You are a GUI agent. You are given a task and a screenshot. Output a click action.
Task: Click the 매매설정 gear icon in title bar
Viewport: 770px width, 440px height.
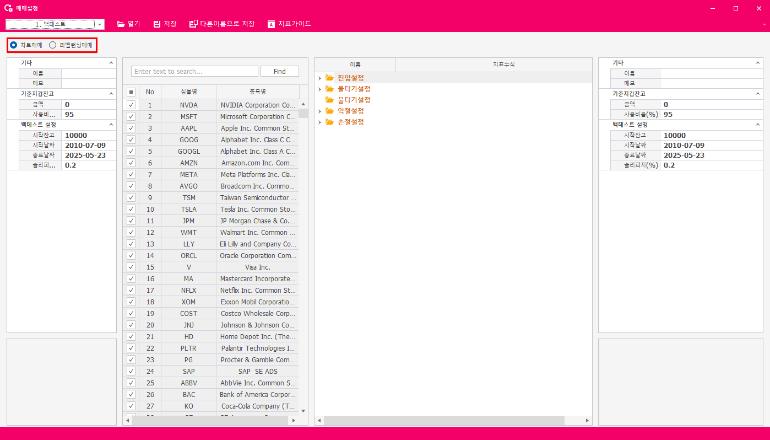point(8,8)
